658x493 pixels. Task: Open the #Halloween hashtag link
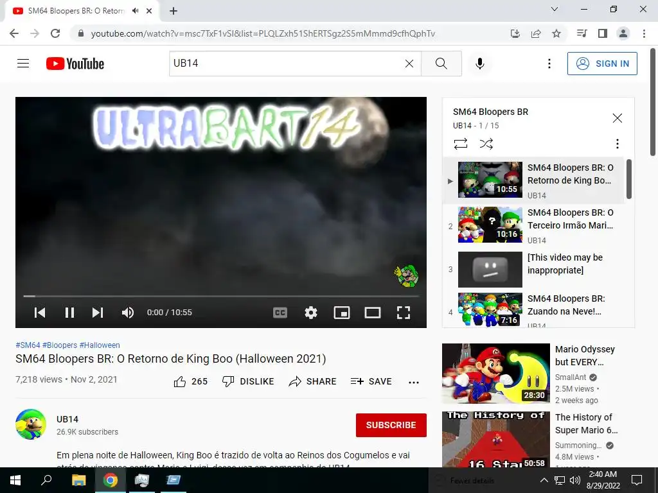[x=100, y=345]
